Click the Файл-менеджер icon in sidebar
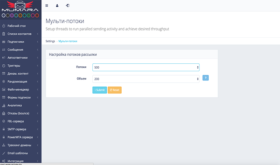The image size is (280, 165). pyautogui.click(x=4, y=89)
